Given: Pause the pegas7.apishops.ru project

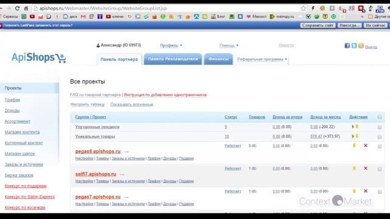Looking at the screenshot, I should coord(354,191).
